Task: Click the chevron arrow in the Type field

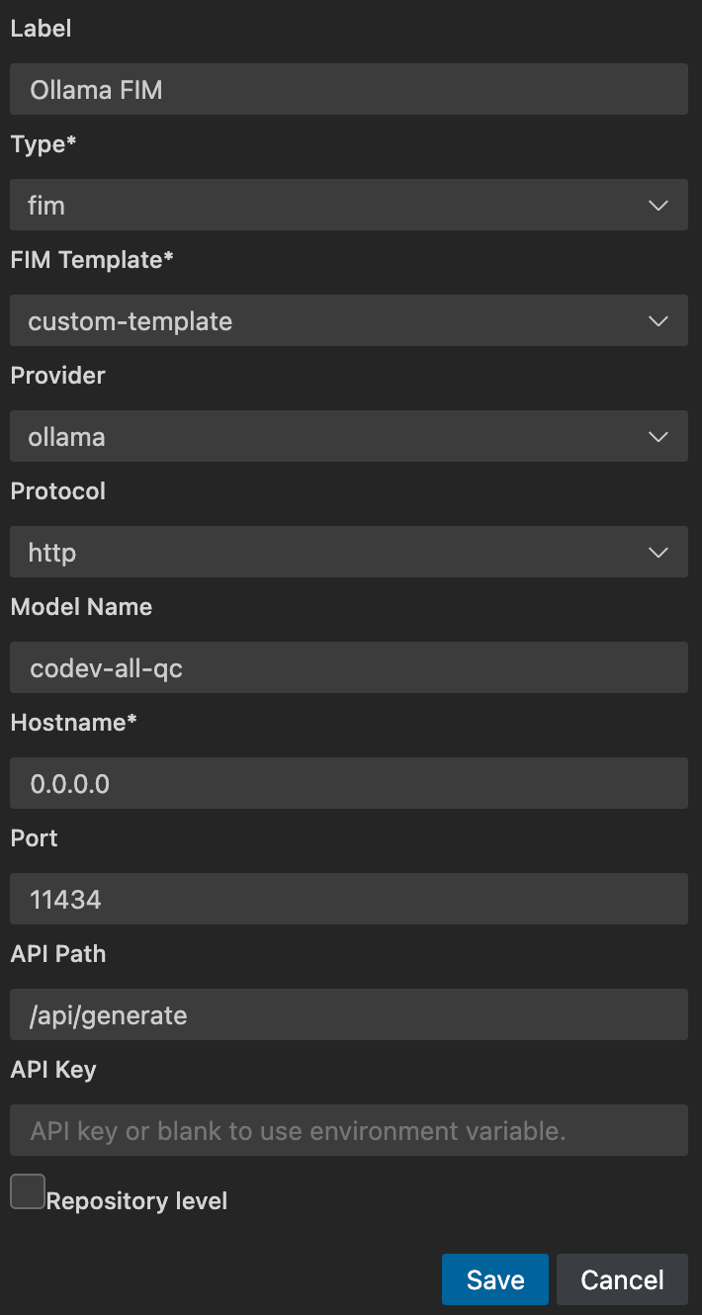Action: 658,206
